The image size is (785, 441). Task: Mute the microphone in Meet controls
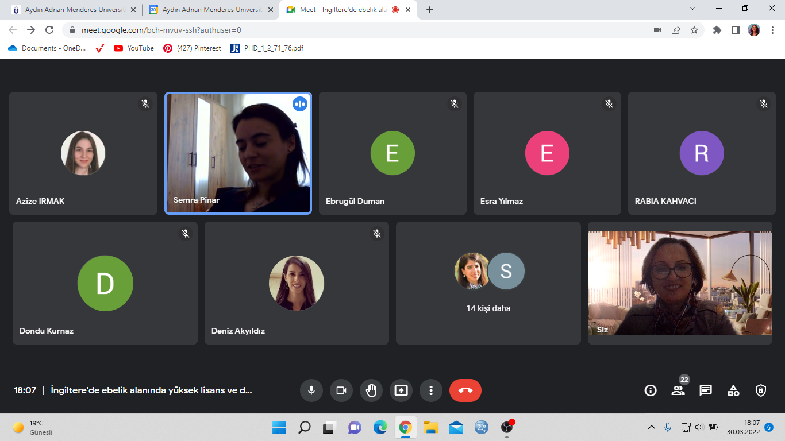tap(311, 390)
